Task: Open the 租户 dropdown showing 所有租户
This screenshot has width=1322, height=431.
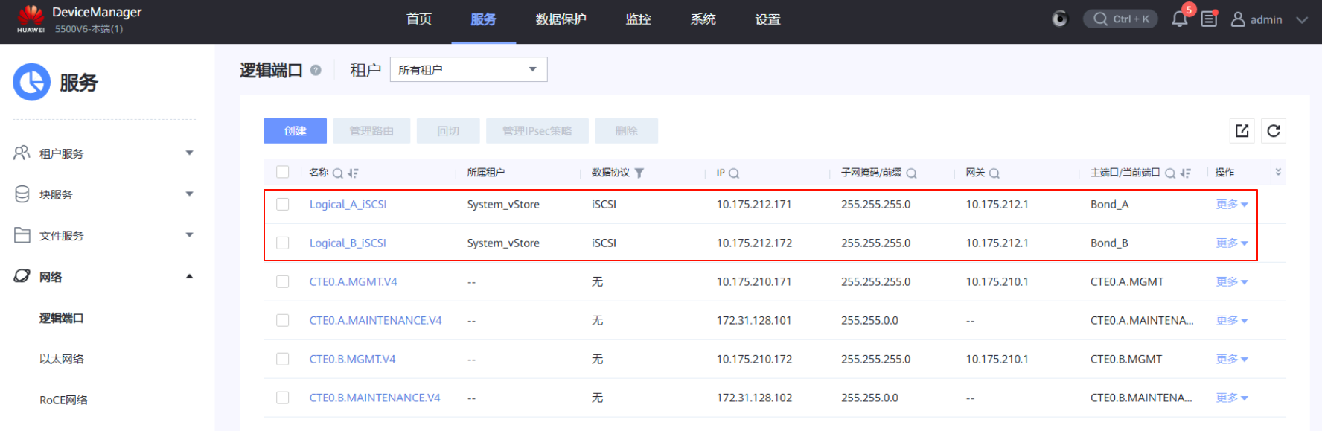Action: [x=468, y=70]
